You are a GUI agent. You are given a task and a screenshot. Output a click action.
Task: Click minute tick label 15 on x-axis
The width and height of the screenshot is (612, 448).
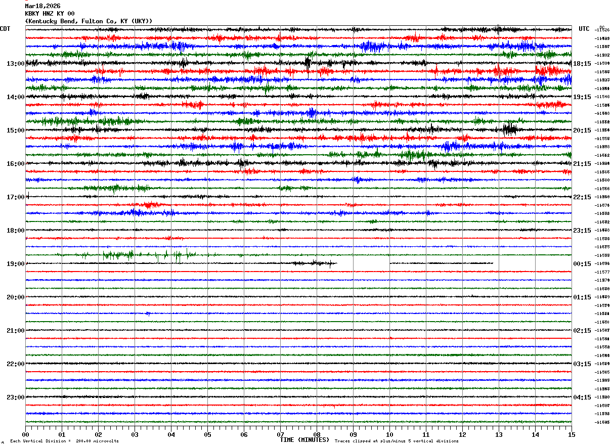pos(572,434)
